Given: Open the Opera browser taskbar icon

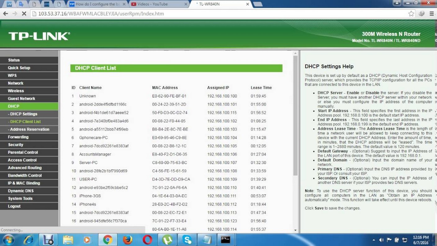Looking at the screenshot, I should point(147,240).
